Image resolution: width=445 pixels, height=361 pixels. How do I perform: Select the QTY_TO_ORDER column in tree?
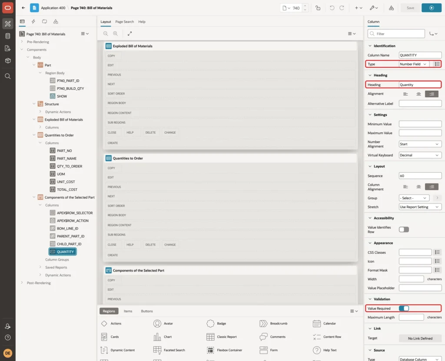coord(69,166)
